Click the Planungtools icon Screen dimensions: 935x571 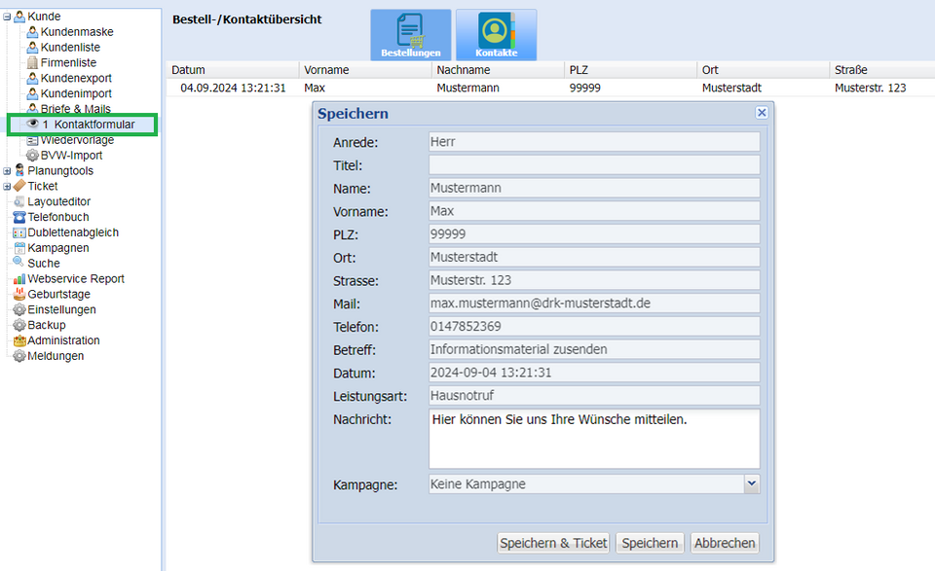[19, 171]
